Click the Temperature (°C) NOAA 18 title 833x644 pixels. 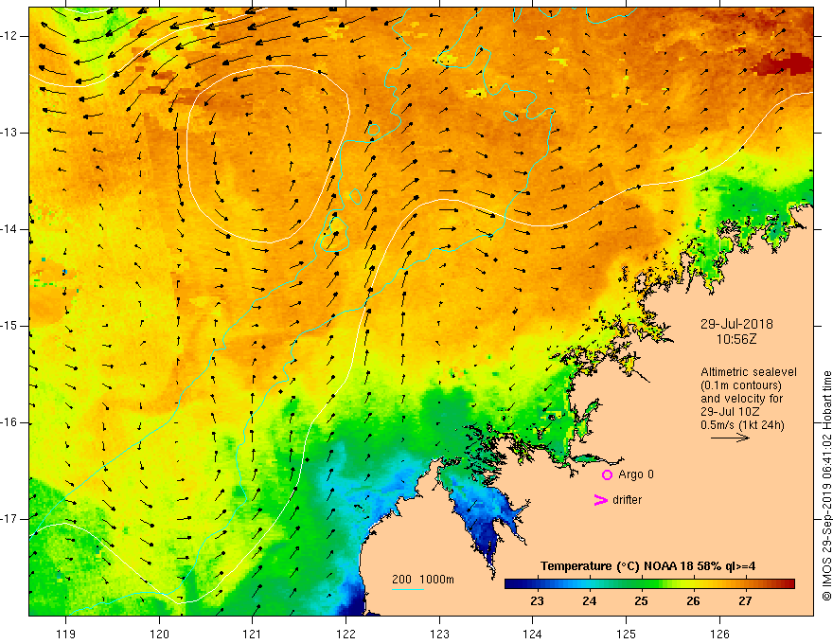coord(647,566)
